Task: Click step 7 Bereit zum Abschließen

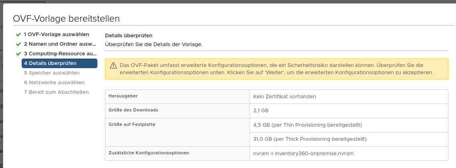Action: click(56, 92)
